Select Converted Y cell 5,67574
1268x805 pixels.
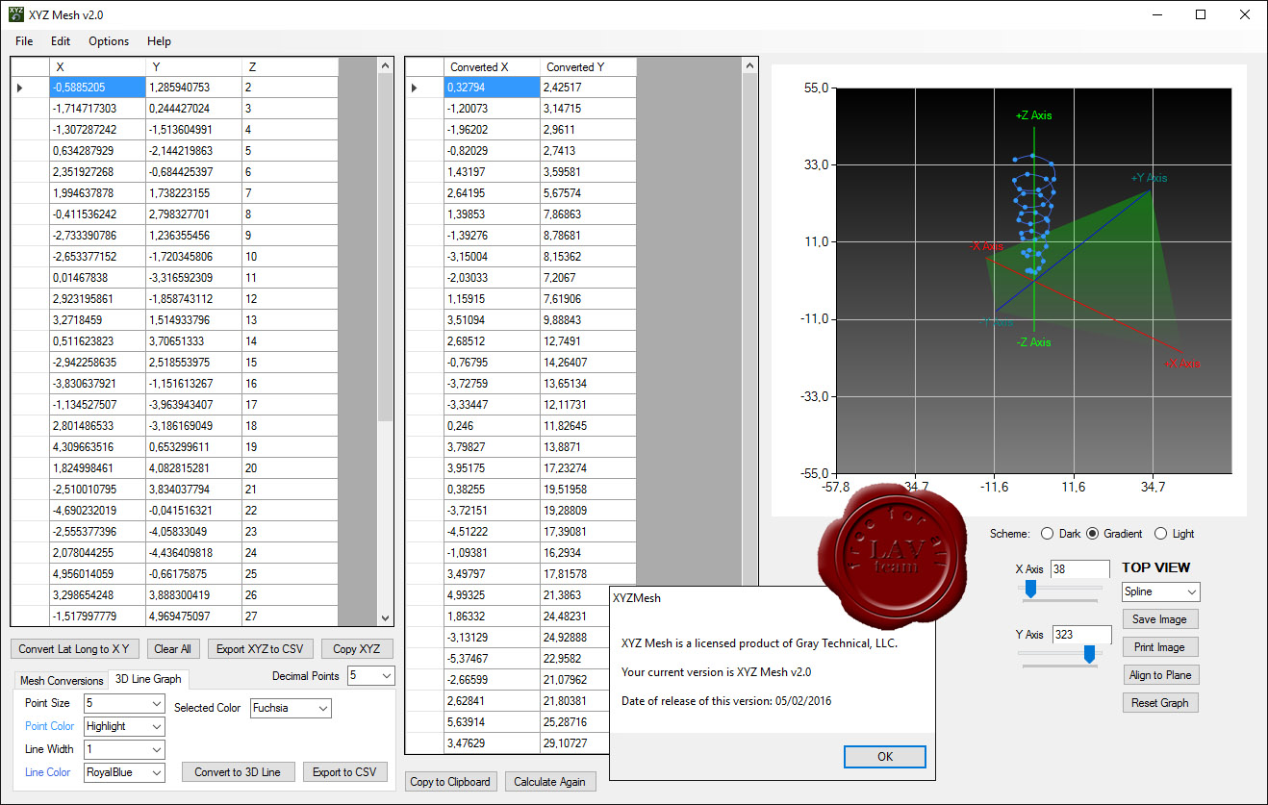pos(588,193)
